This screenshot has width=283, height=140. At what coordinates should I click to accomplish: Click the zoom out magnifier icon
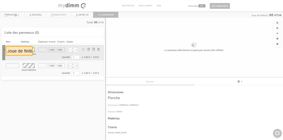(x=277, y=28)
